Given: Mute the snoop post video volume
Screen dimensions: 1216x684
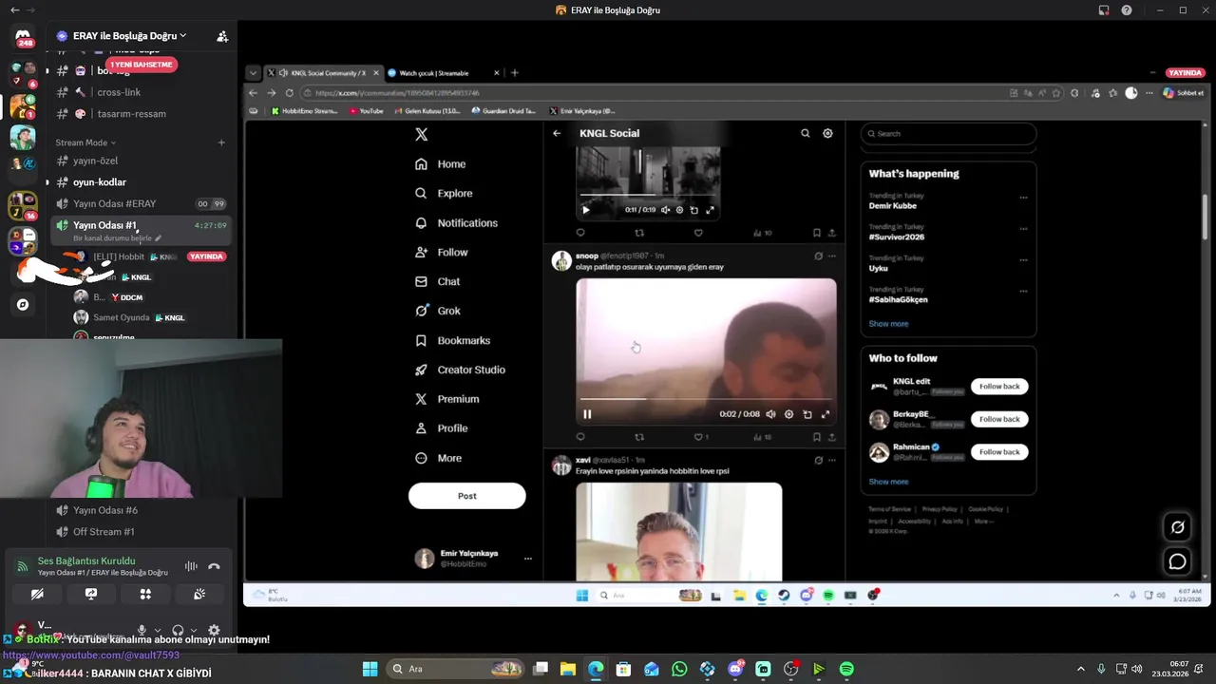Looking at the screenshot, I should click(x=770, y=414).
